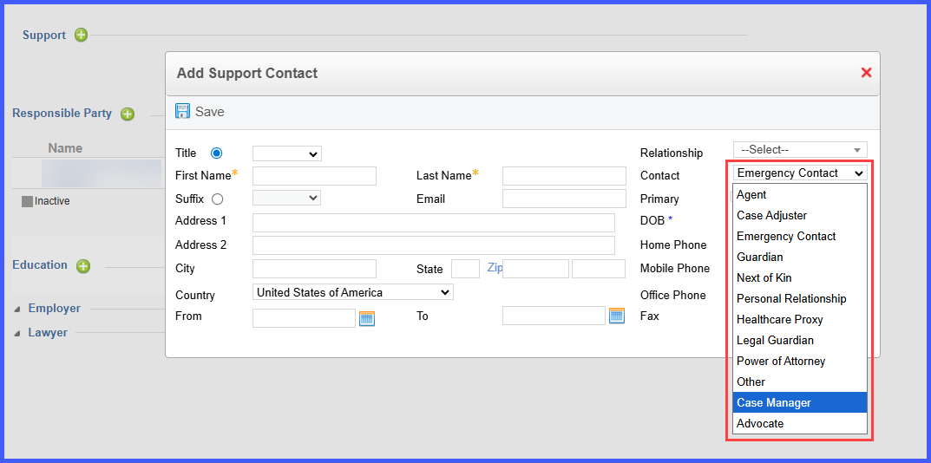Select the Title radio button
Image resolution: width=931 pixels, height=463 pixels.
tap(217, 153)
